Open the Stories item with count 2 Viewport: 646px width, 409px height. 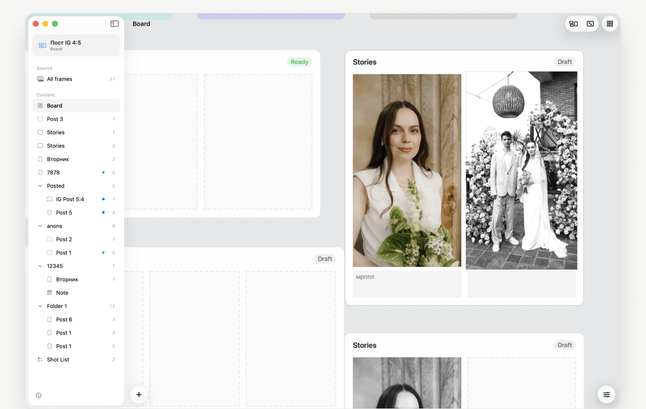click(76, 146)
